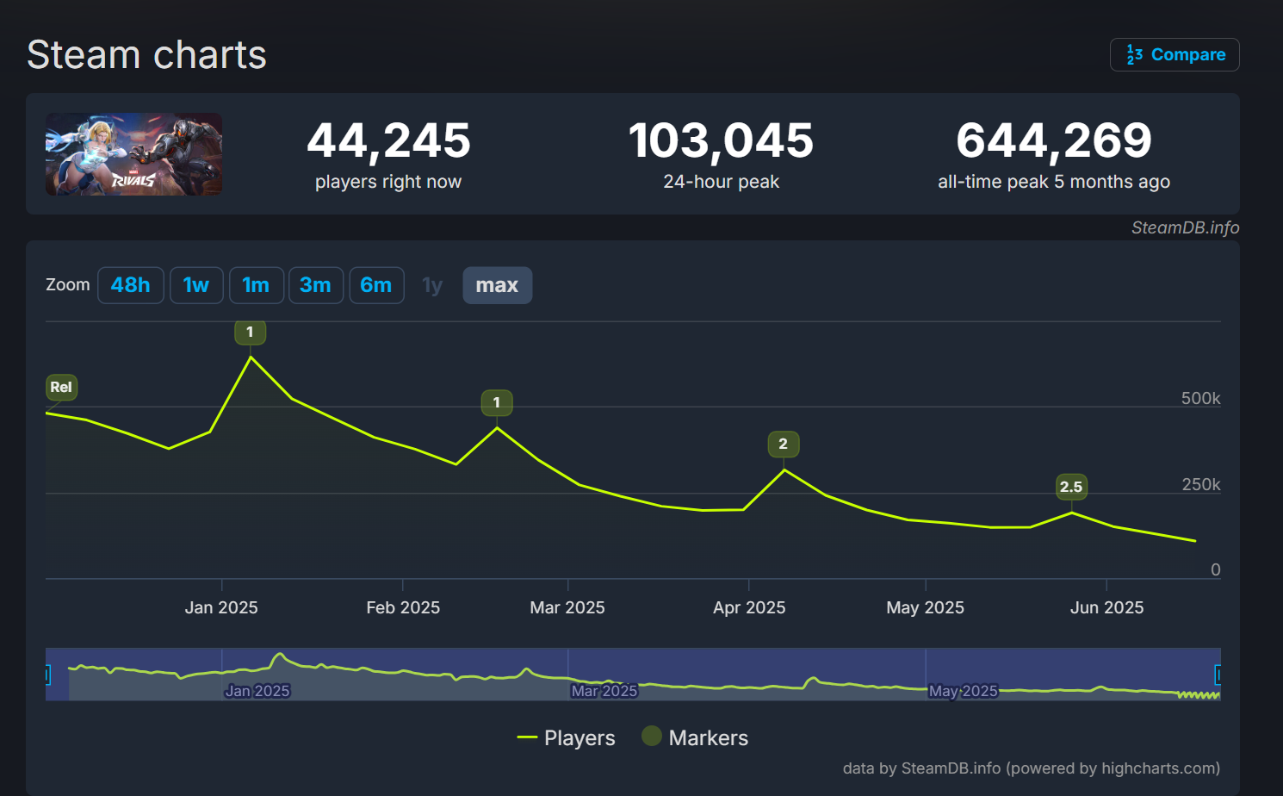Click the all-time peak 5 months ago text

pos(1054,182)
